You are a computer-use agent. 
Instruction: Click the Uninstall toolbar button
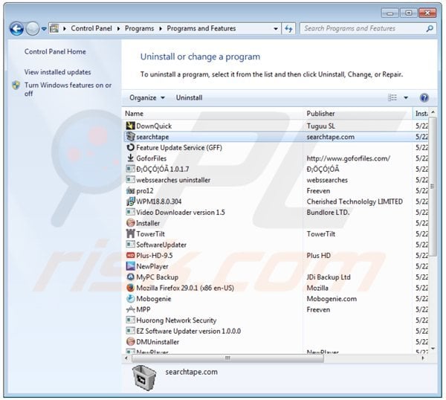(x=189, y=98)
